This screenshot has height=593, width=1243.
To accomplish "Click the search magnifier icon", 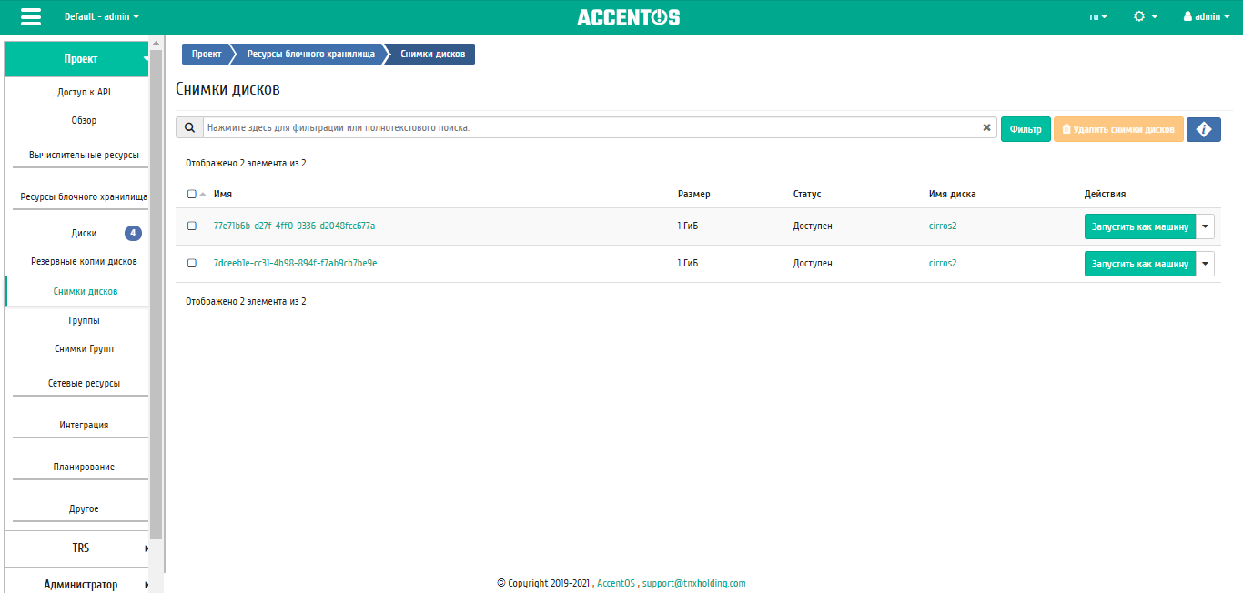I will point(189,128).
